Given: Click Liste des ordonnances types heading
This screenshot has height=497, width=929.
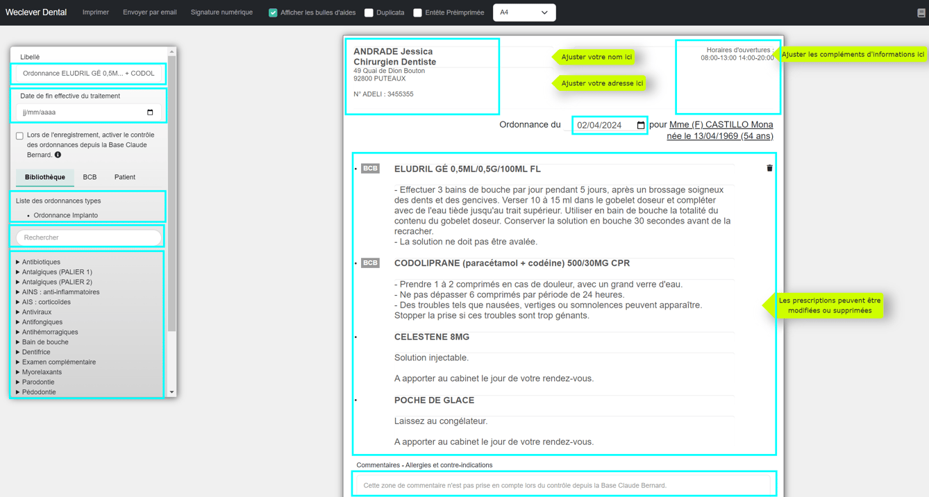Looking at the screenshot, I should (58, 201).
